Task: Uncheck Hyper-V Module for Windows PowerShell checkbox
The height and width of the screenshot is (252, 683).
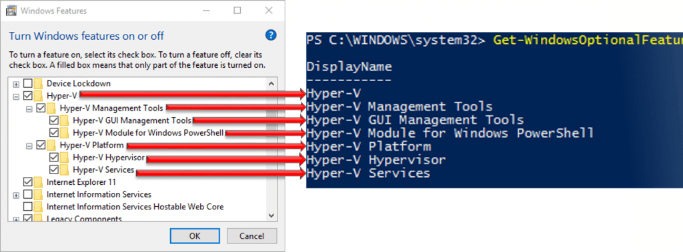Action: (54, 132)
